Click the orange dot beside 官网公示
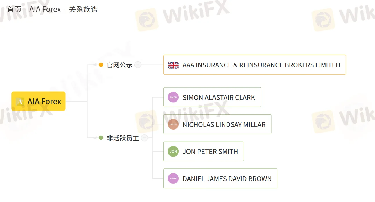This screenshot has width=375, height=202. tap(101, 65)
